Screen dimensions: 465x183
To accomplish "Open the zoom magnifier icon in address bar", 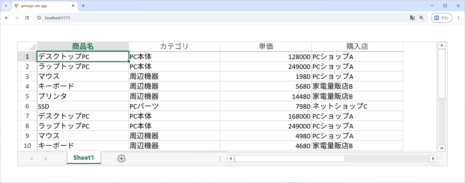I will coord(421,18).
